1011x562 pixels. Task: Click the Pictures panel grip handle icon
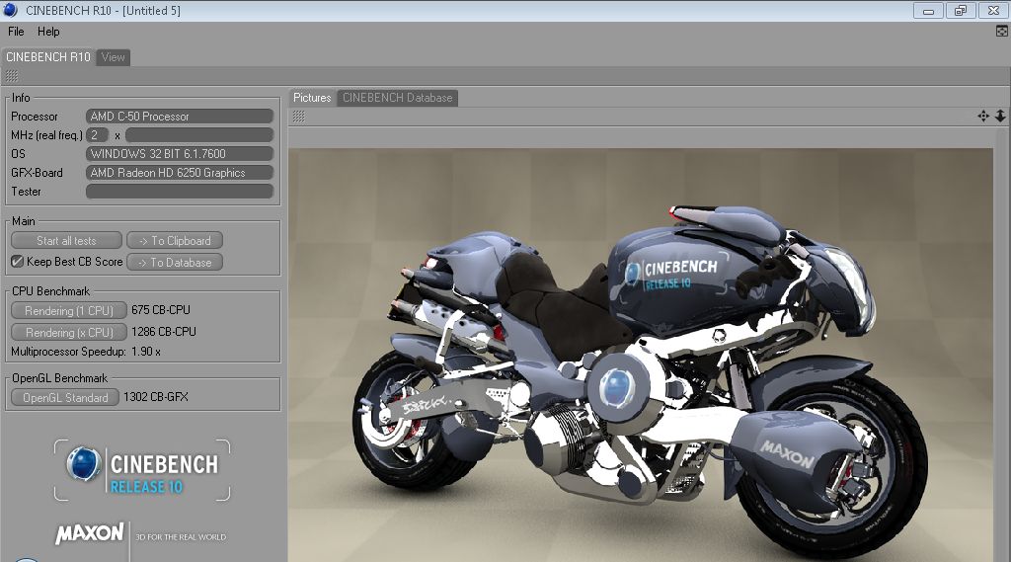(x=298, y=117)
